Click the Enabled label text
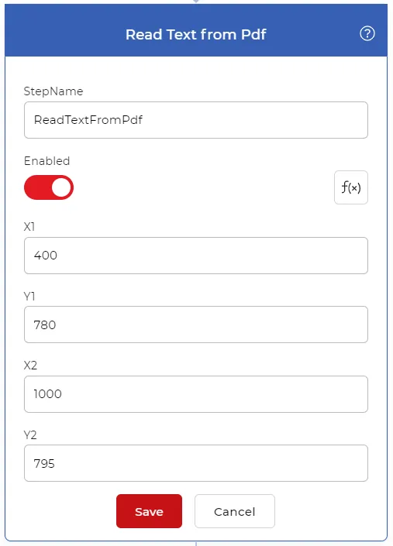Screen dimensions: 393x546 [x=47, y=161]
